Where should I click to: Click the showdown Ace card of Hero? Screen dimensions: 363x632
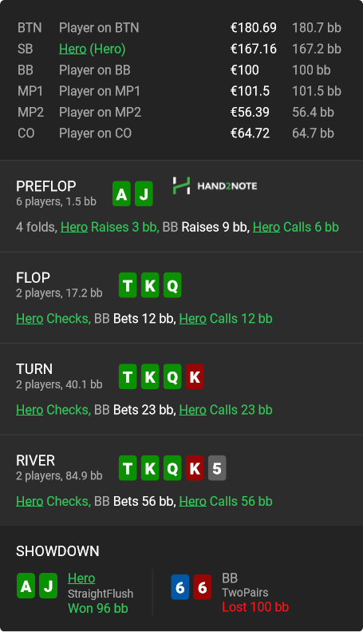[26, 586]
